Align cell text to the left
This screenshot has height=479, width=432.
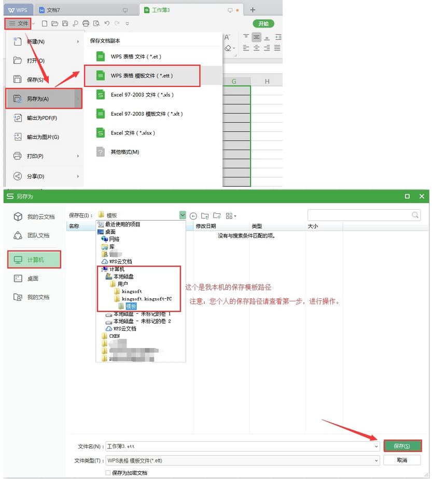coord(246,48)
